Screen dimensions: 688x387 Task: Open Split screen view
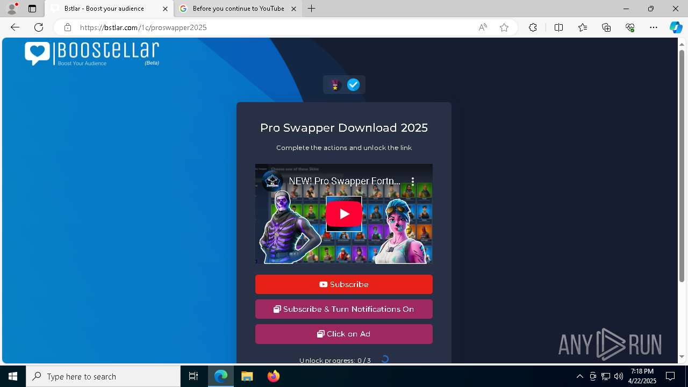[558, 27]
